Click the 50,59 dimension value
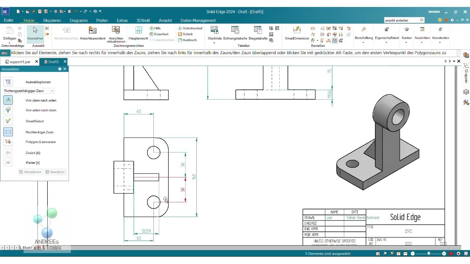Screen dimensions: 470x264 coord(146,231)
